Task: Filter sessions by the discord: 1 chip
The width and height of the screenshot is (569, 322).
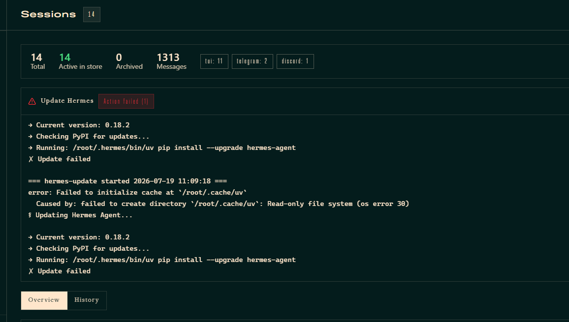Action: 295,61
